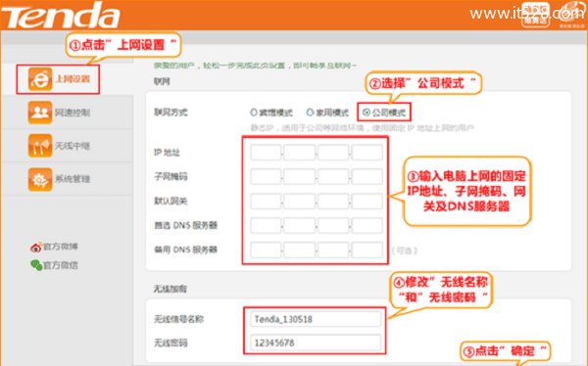Click the 默认网关 label
The height and width of the screenshot is (366, 588).
click(x=171, y=202)
